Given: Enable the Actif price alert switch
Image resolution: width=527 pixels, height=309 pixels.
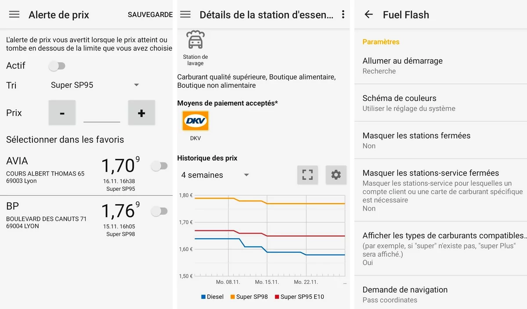Looking at the screenshot, I should coord(57,66).
